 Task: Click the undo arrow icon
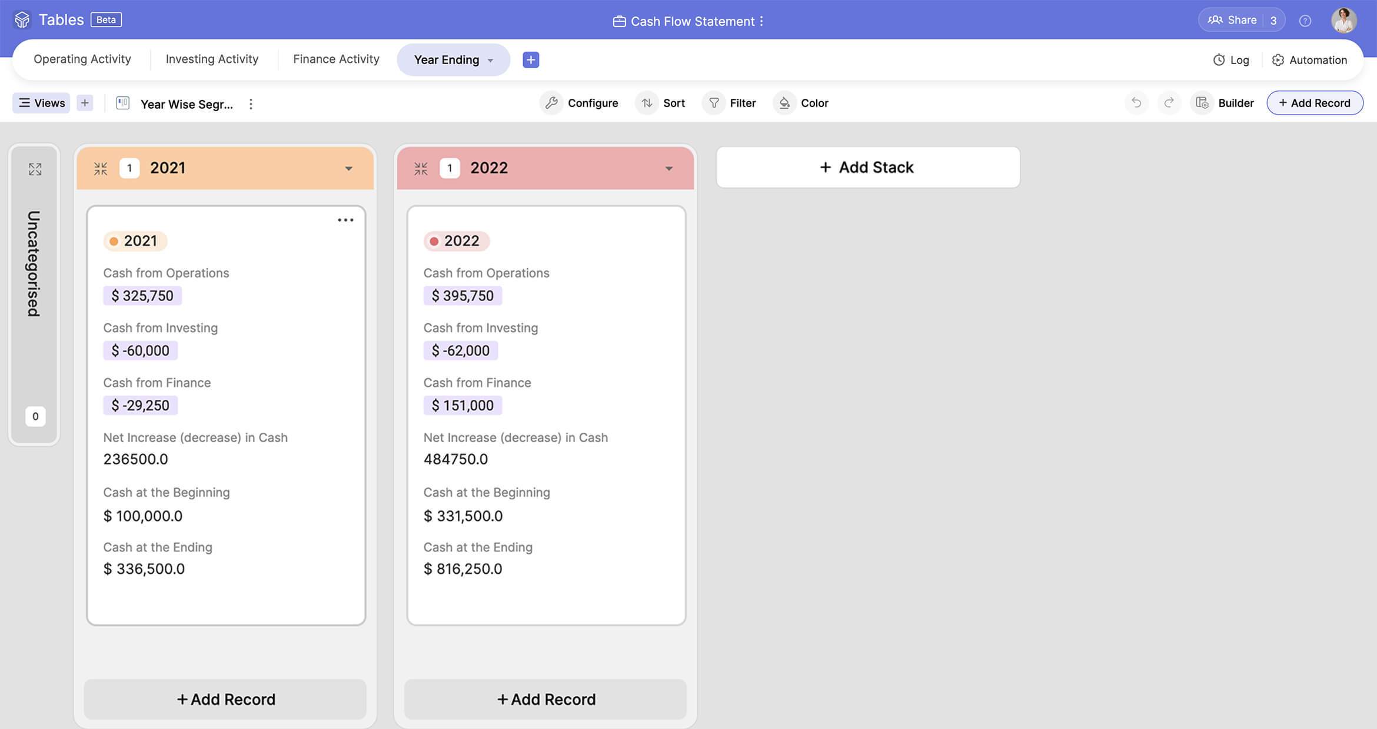coord(1136,103)
